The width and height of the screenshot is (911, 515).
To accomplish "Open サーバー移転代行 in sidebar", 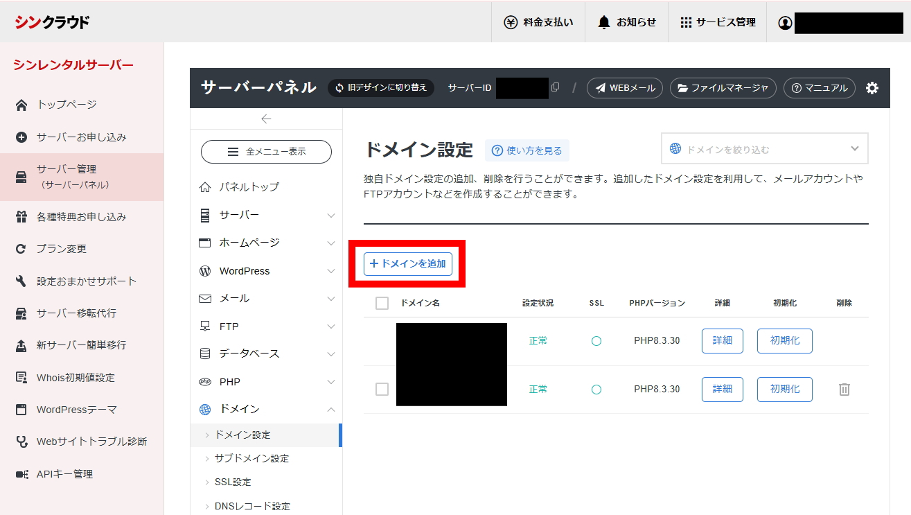I will [82, 313].
